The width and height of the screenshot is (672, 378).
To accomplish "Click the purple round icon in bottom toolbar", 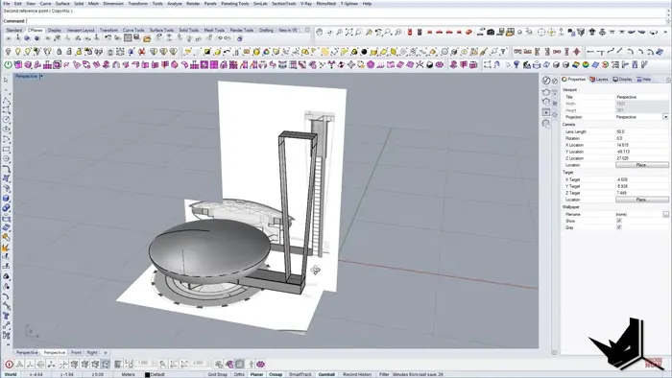I will click(260, 365).
